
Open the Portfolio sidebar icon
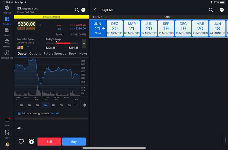coord(7,9)
